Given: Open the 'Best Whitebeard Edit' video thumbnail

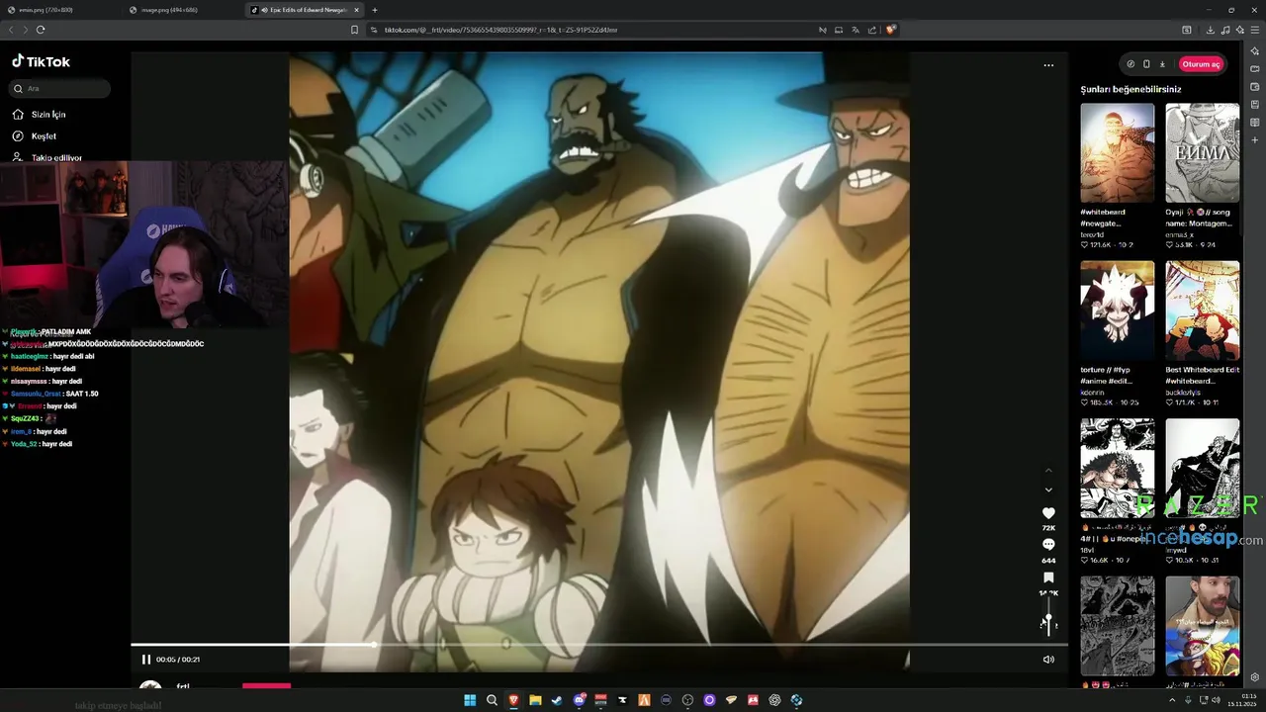Looking at the screenshot, I should pos(1202,311).
